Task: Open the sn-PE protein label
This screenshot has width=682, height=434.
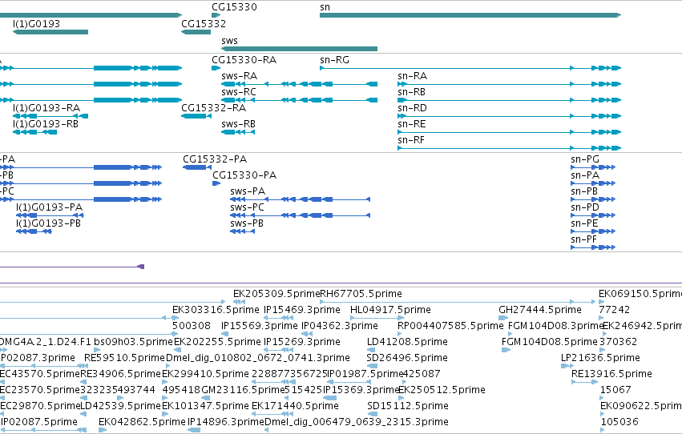Action: coord(584,223)
